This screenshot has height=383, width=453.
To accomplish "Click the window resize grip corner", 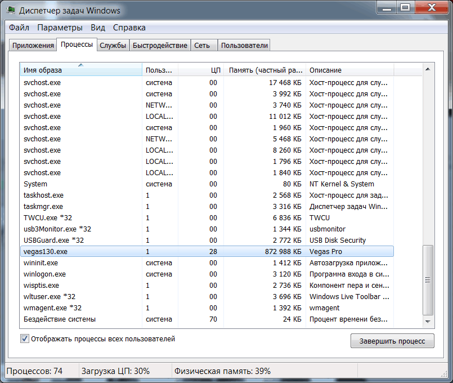I will pos(444,374).
